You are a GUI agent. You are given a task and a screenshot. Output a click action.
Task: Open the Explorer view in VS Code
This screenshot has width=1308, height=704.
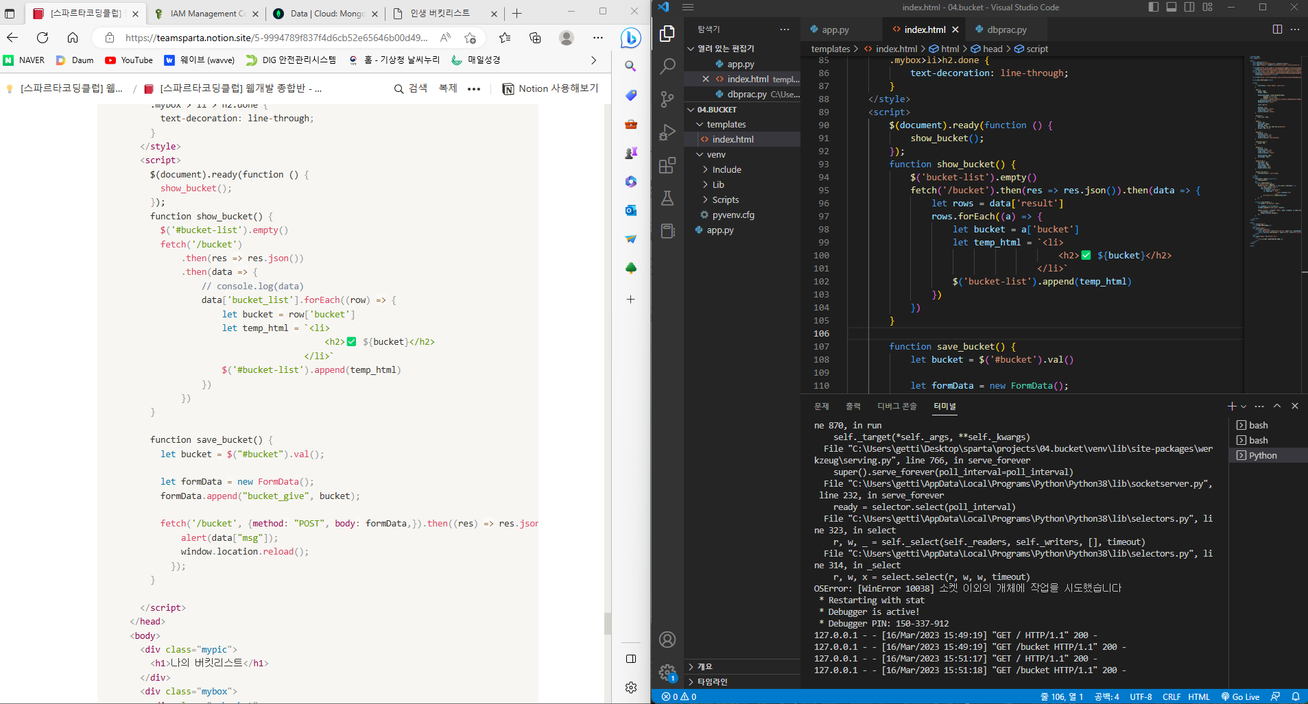pyautogui.click(x=667, y=34)
